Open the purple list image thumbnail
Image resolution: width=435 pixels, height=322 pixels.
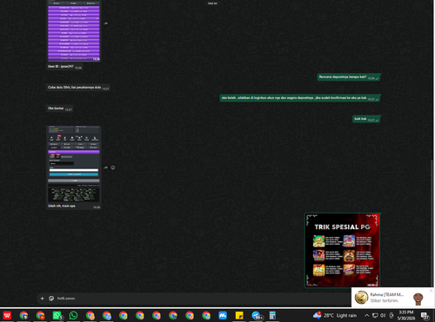tap(74, 30)
